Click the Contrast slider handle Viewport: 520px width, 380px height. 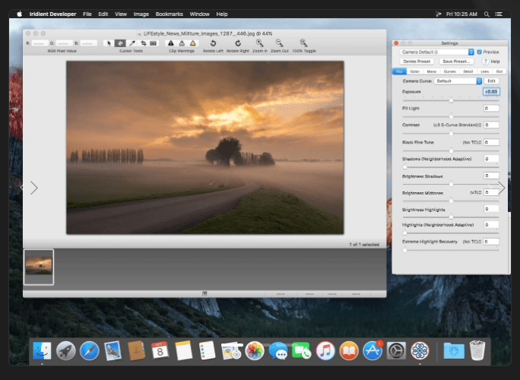(x=451, y=133)
